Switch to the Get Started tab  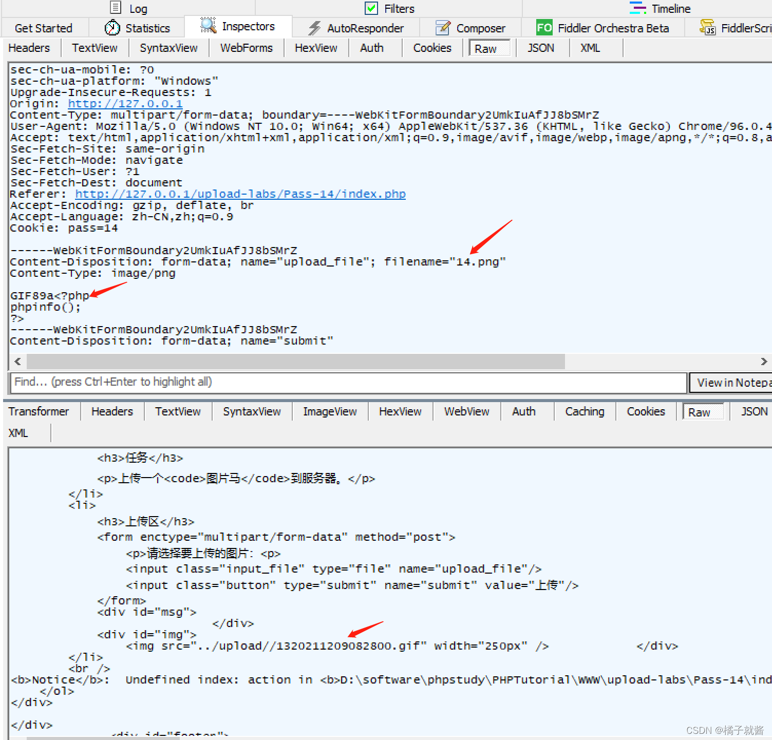pyautogui.click(x=44, y=28)
